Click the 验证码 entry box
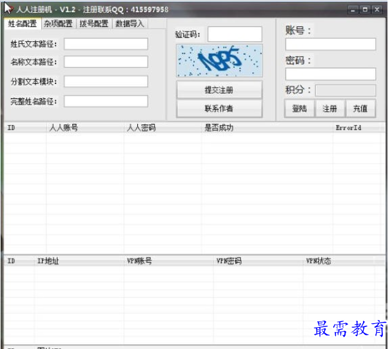 (235, 34)
